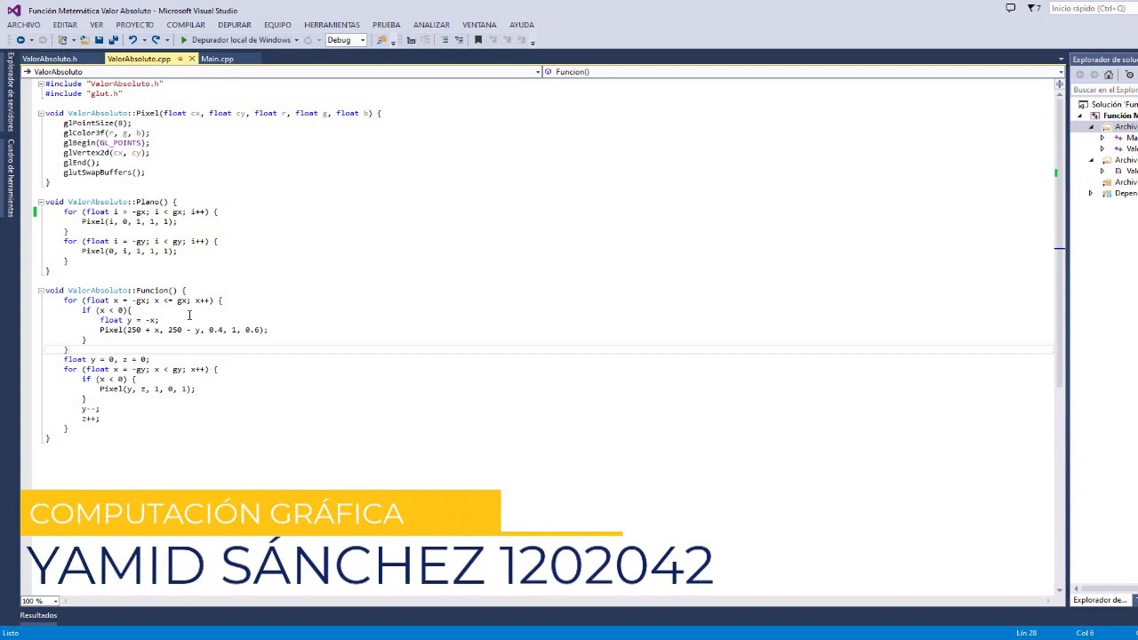Click the green Start Debugging play icon
Viewport: 1138px width, 640px height.
click(184, 40)
